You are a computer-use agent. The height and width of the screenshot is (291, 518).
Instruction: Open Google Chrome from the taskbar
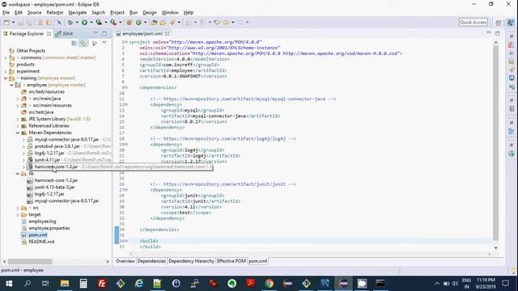(270, 284)
